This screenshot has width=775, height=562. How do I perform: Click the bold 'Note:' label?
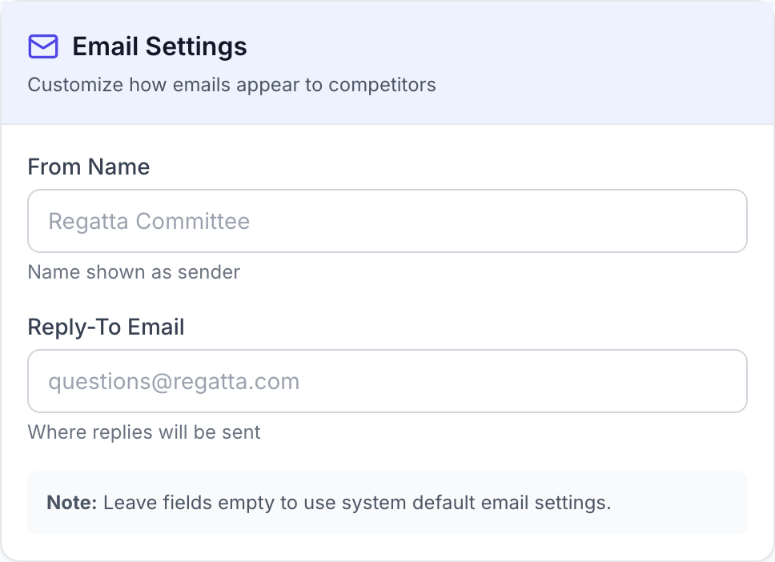pos(72,503)
